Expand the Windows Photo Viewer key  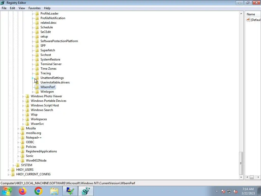click(23, 96)
